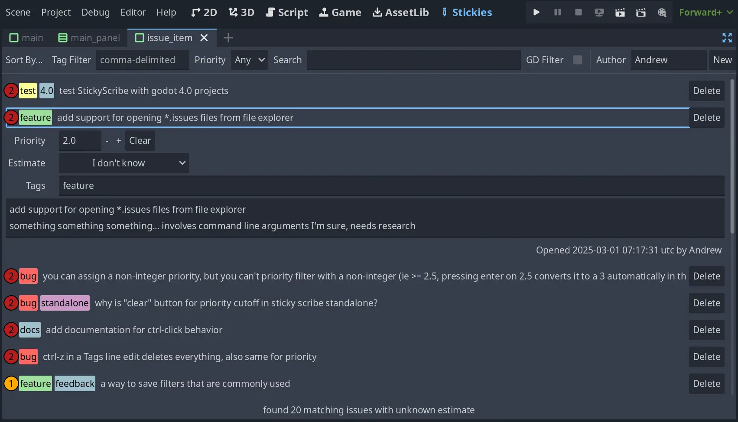
Task: Open the Editor menu
Action: [133, 12]
